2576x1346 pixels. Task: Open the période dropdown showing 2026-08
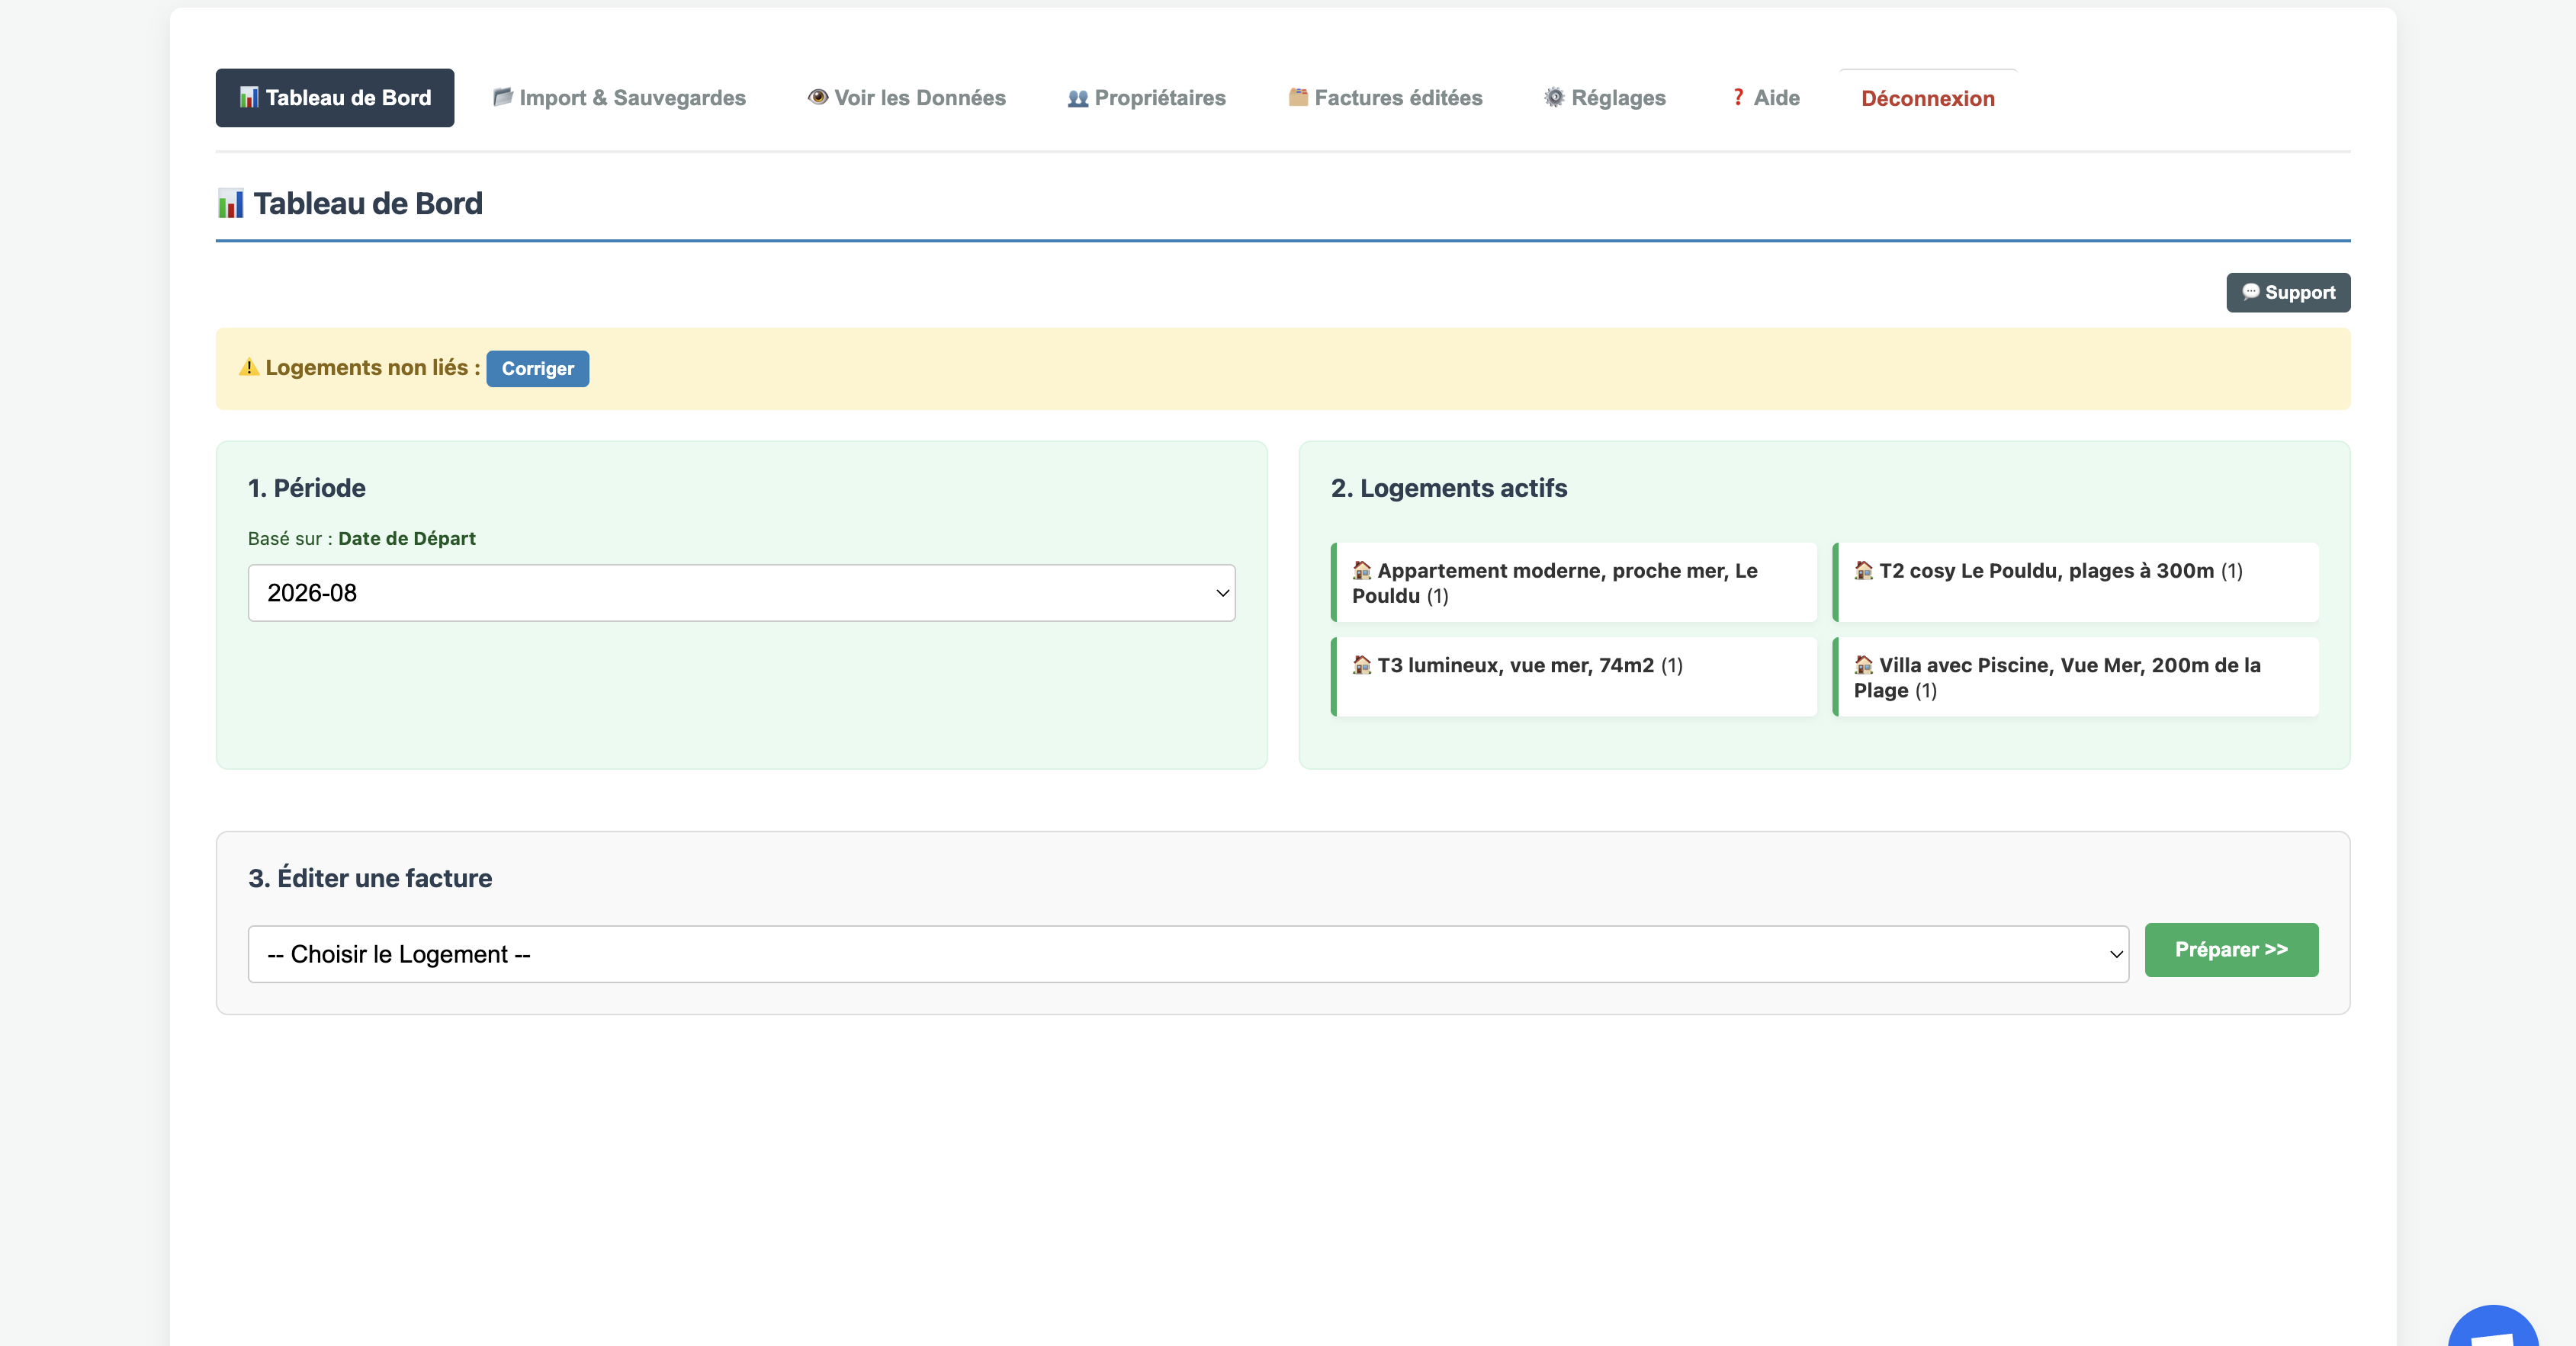[741, 592]
